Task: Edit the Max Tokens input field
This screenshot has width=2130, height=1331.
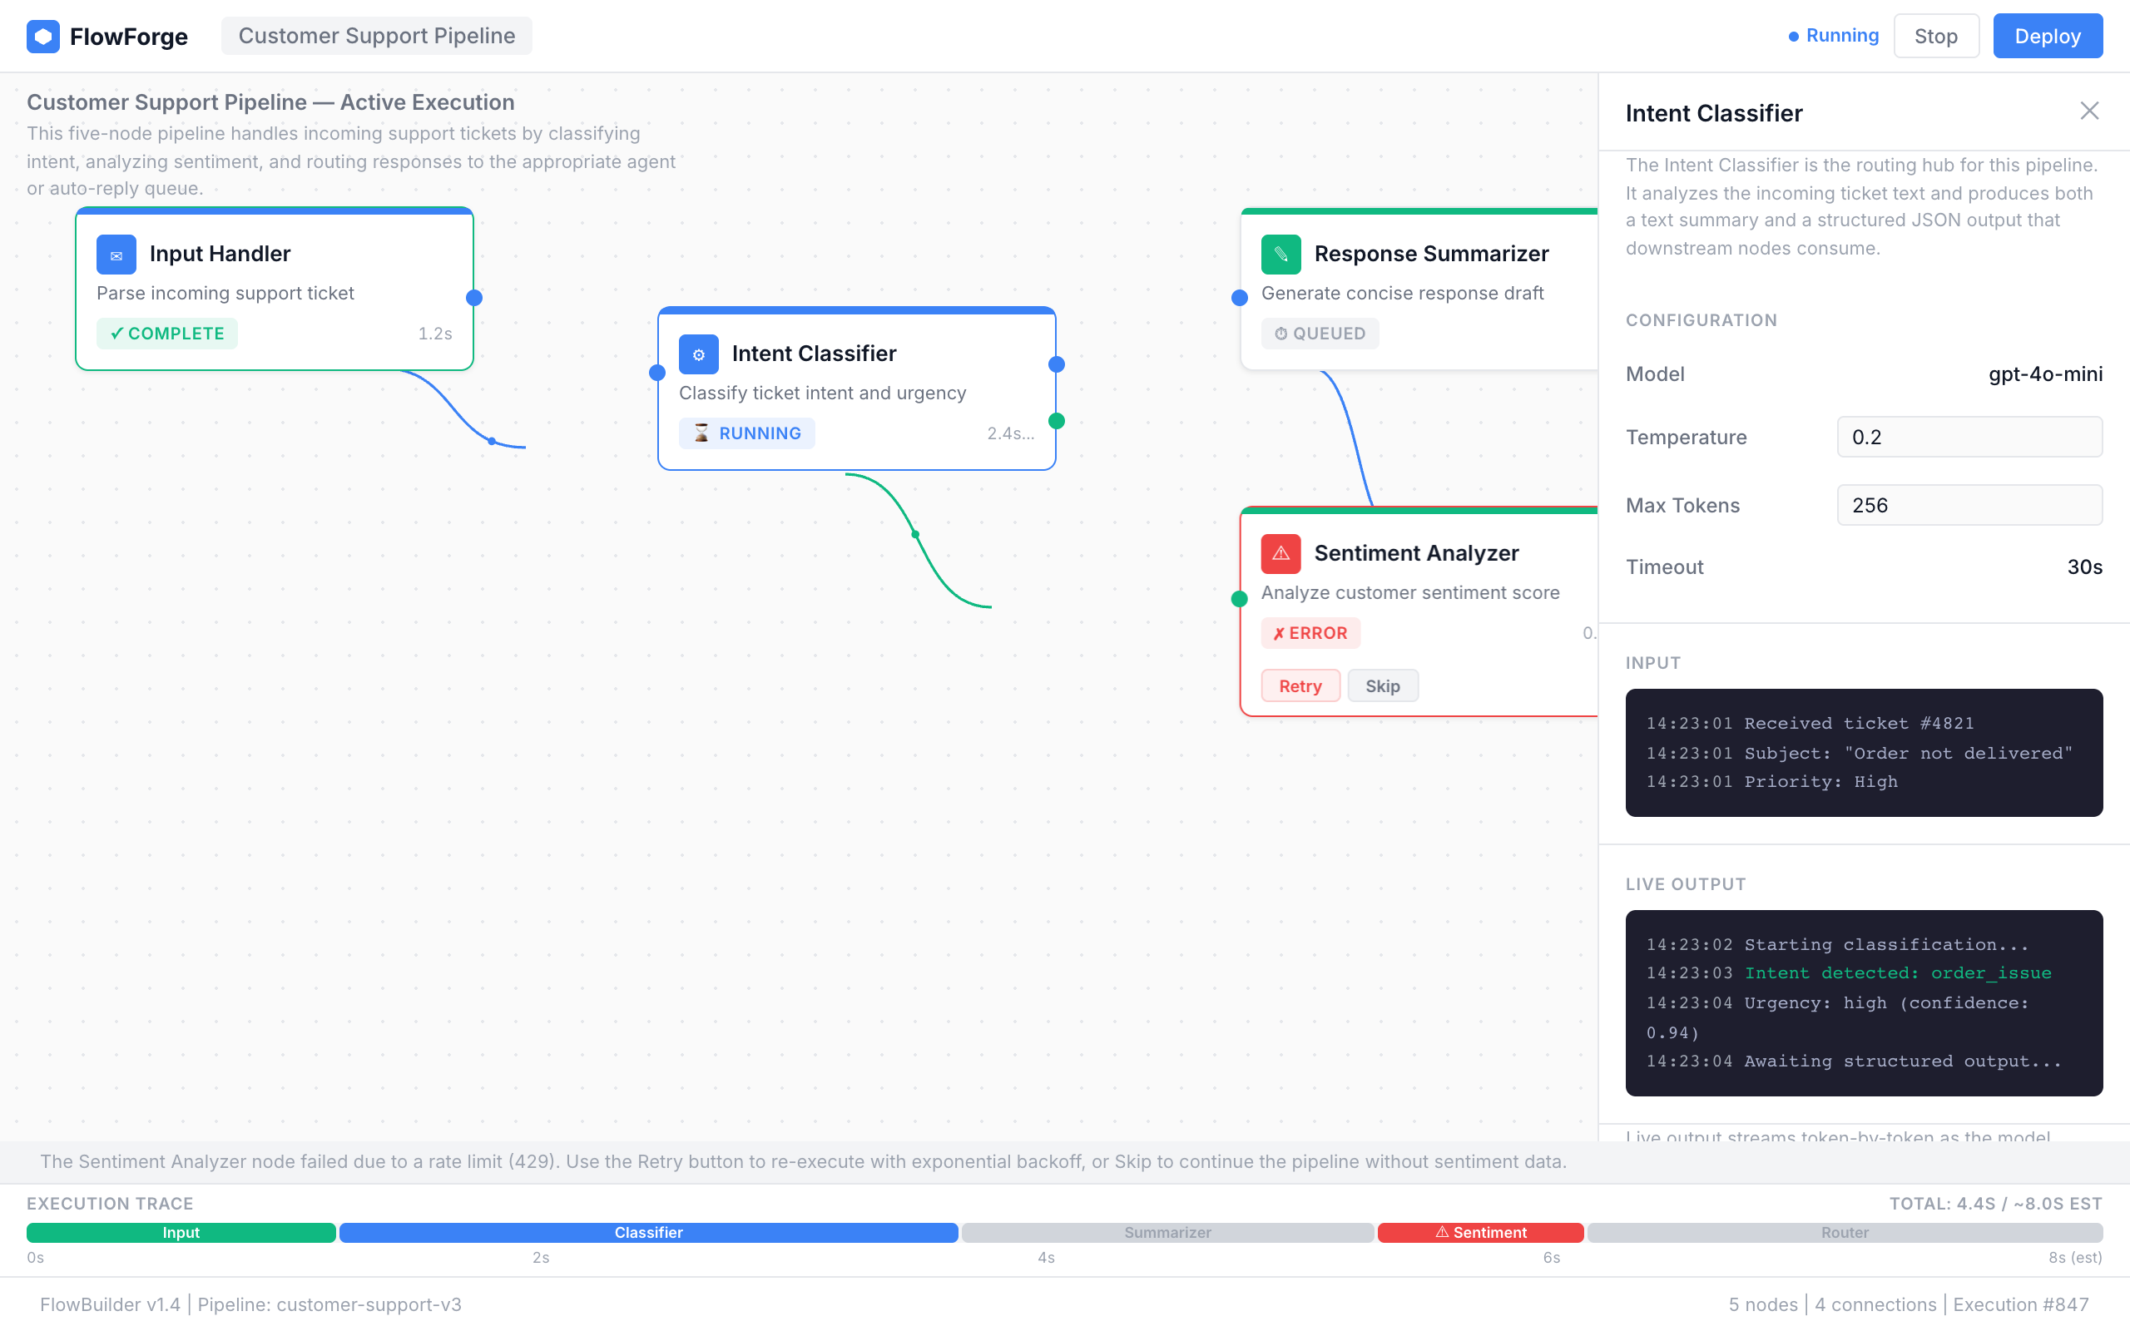Action: coord(1969,504)
